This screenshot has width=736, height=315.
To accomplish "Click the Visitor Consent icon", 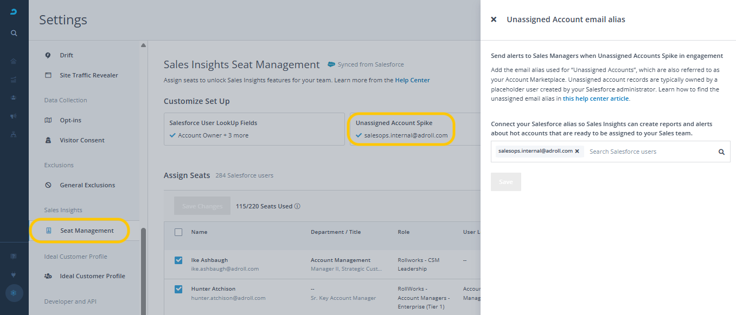I will (48, 140).
